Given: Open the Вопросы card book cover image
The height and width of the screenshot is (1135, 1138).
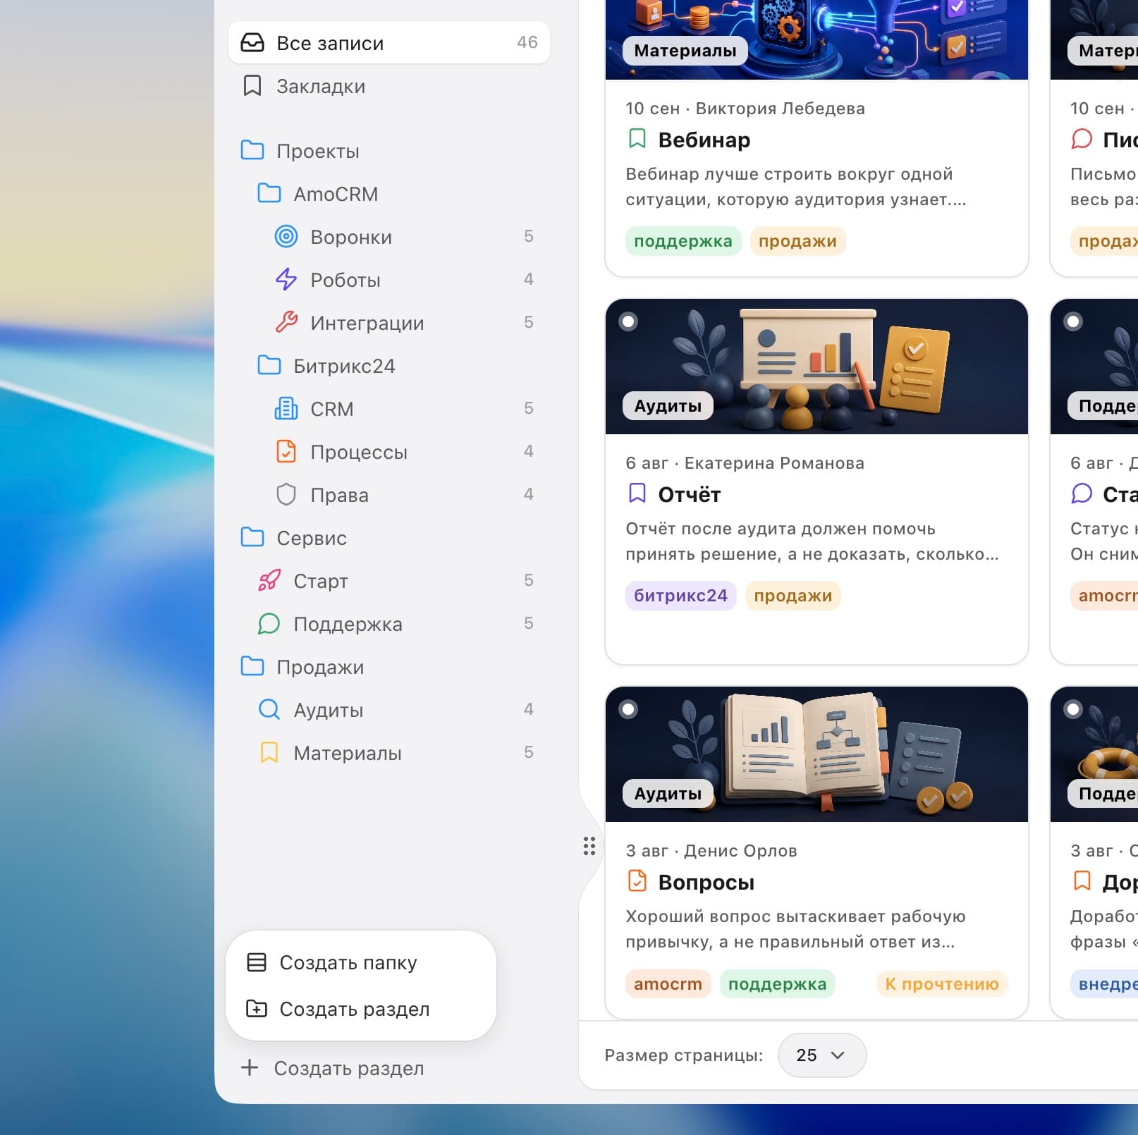Looking at the screenshot, I should point(816,754).
